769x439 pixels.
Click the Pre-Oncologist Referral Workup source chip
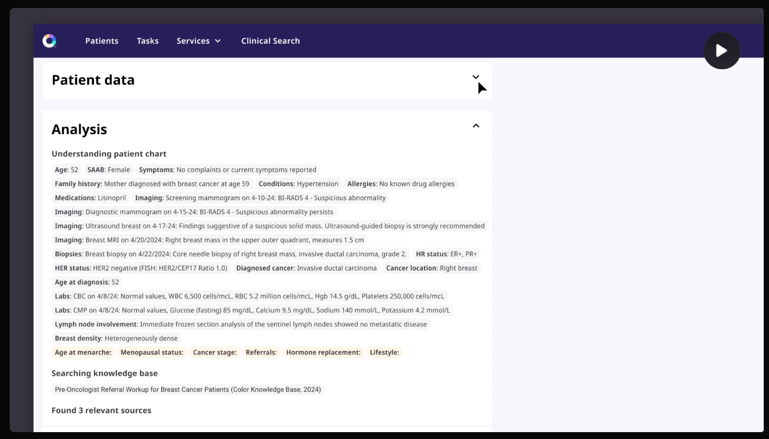point(187,389)
